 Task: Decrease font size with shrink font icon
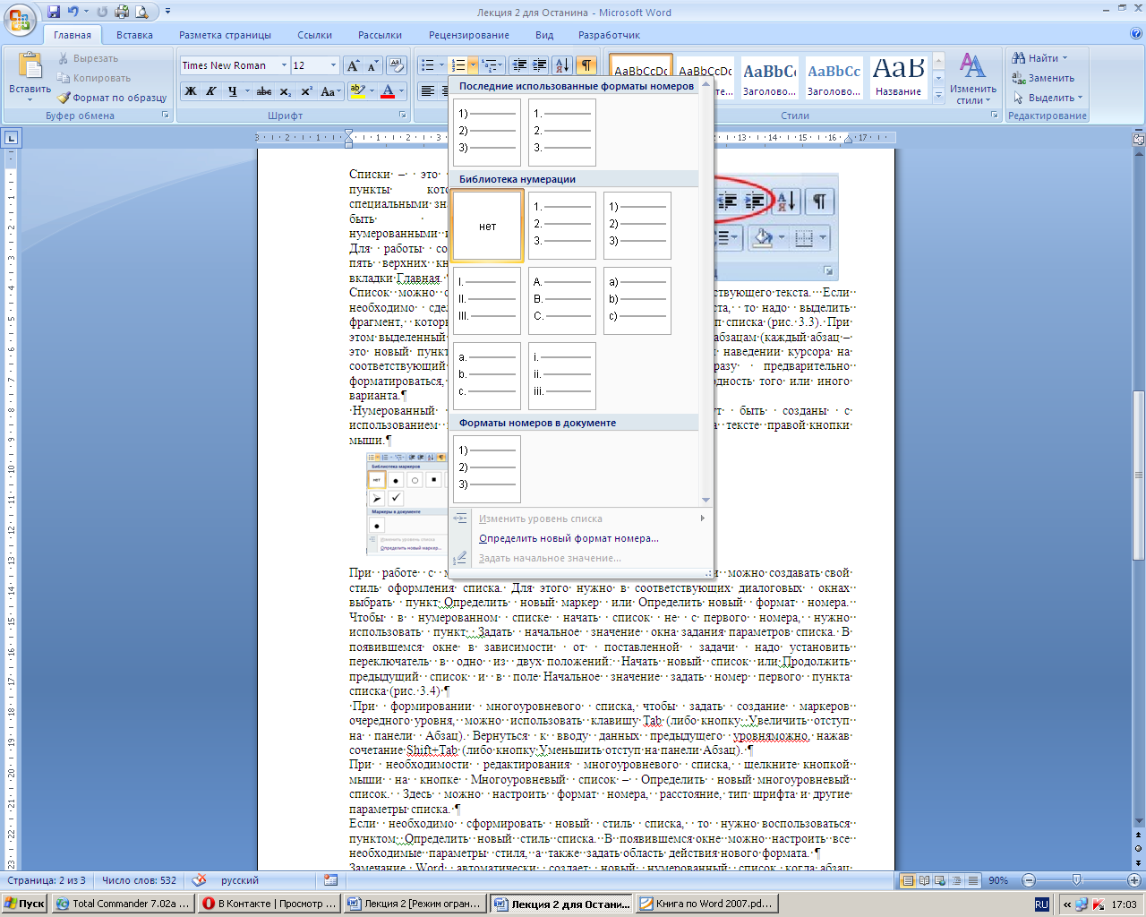[372, 65]
